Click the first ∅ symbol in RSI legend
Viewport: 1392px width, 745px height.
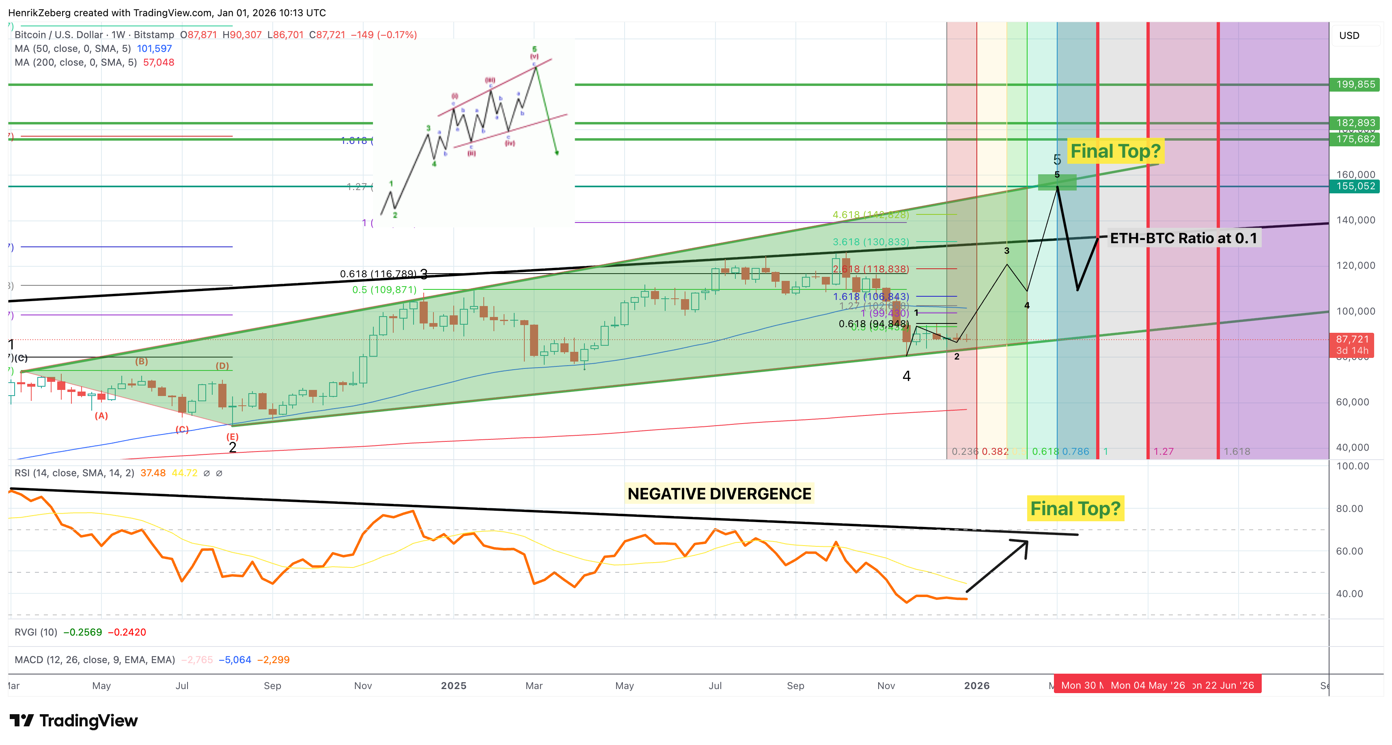coord(207,473)
